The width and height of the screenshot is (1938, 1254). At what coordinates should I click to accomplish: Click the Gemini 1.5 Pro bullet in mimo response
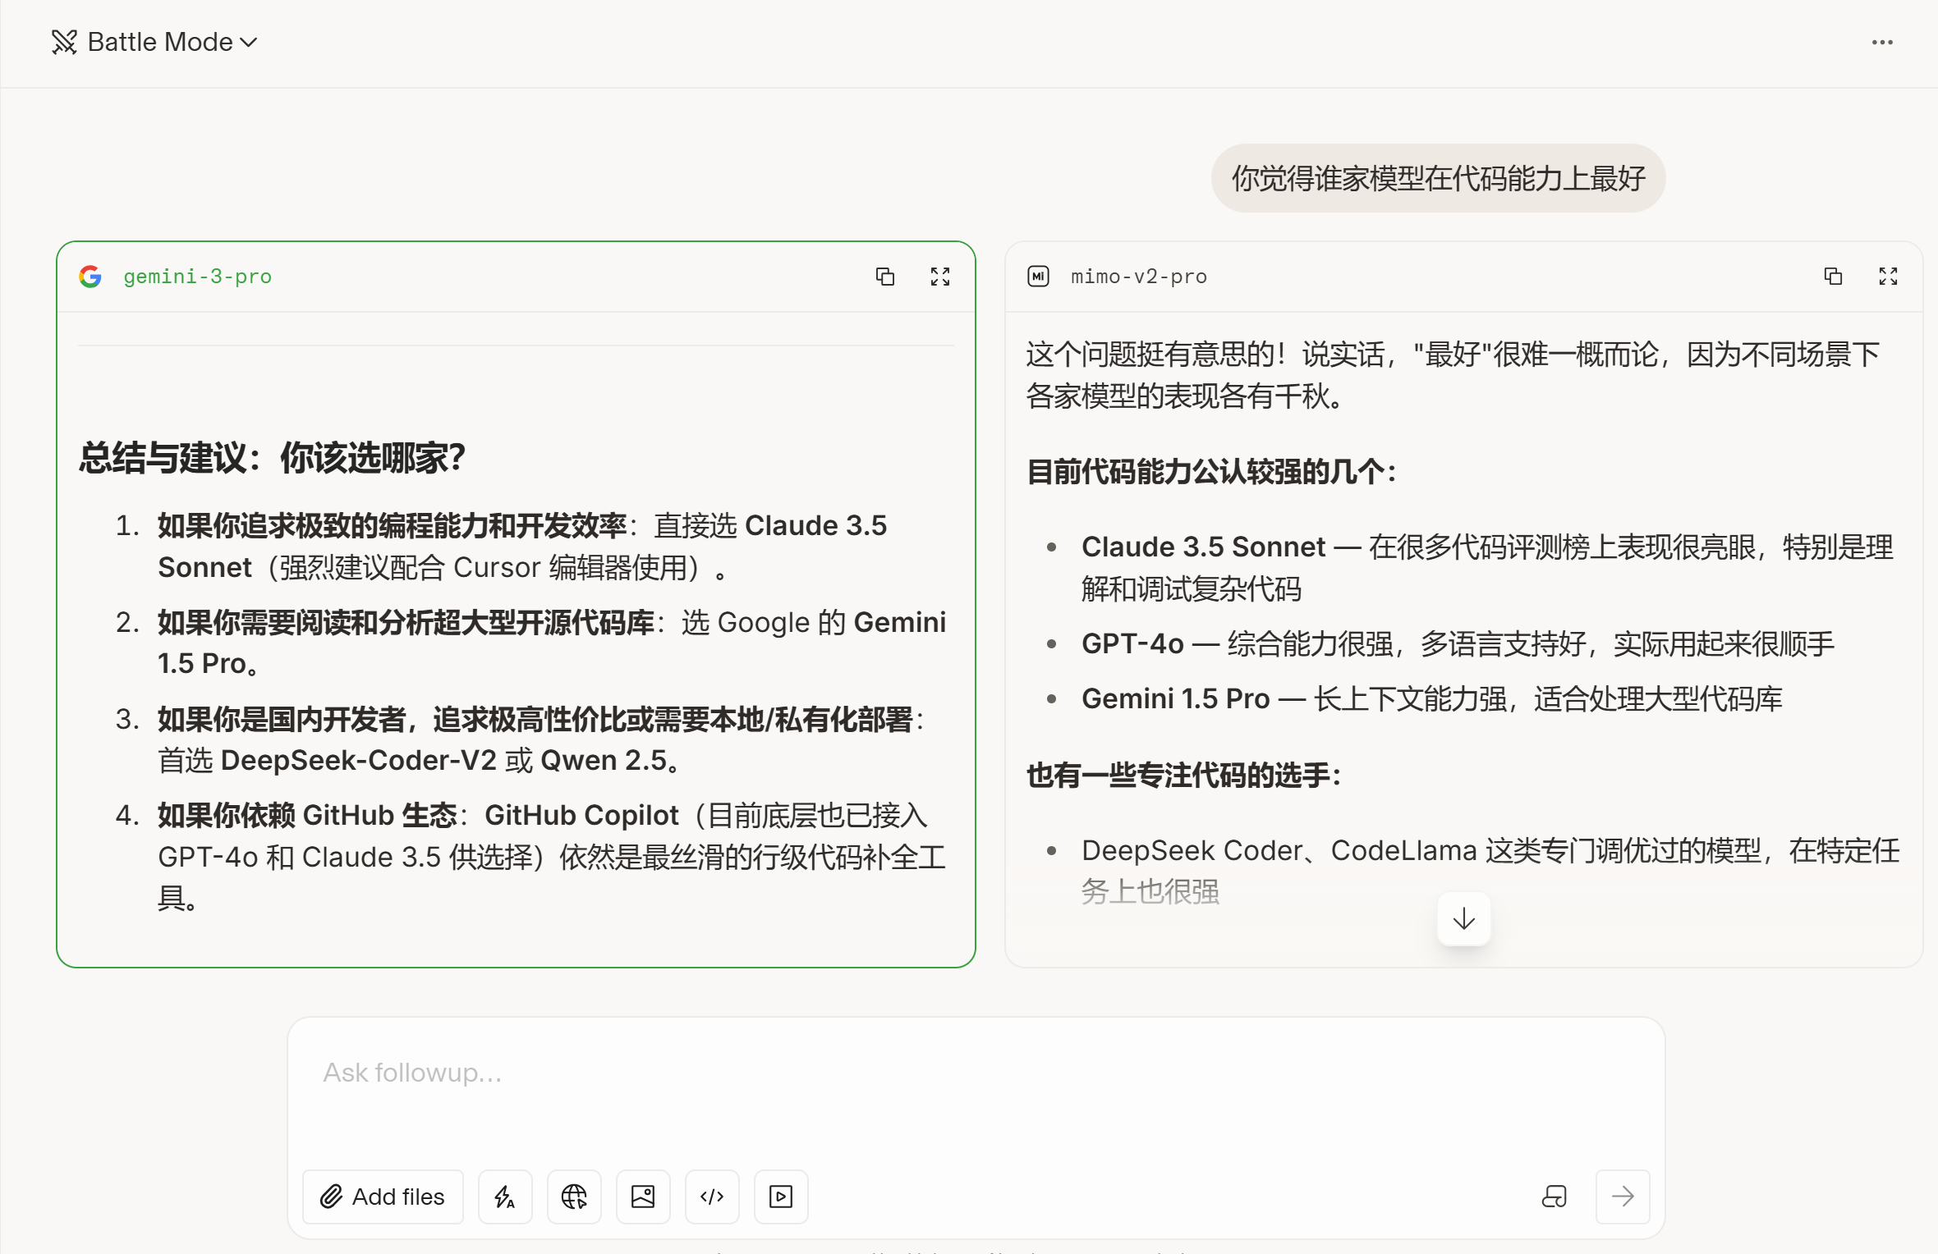[1431, 699]
